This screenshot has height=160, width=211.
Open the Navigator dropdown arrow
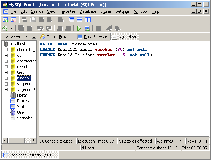[x=26, y=37]
